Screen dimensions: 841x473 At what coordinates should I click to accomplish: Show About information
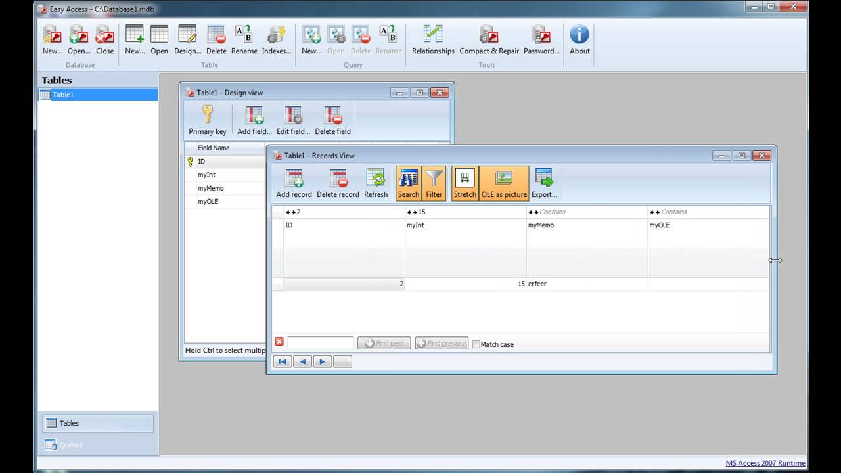580,40
